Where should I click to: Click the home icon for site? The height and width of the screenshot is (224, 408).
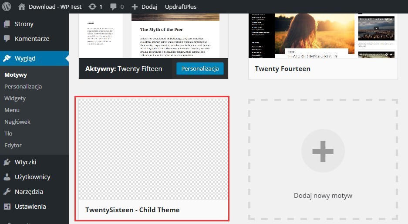click(22, 7)
